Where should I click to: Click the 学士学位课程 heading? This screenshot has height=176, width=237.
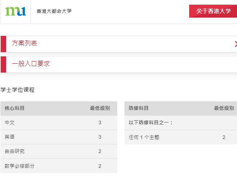(x=18, y=90)
